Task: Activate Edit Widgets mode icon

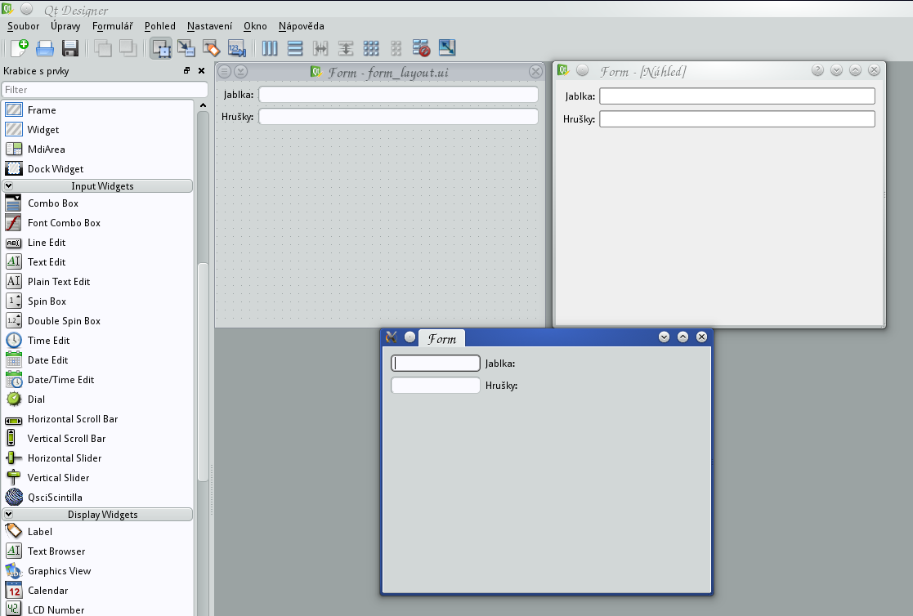Action: tap(161, 47)
